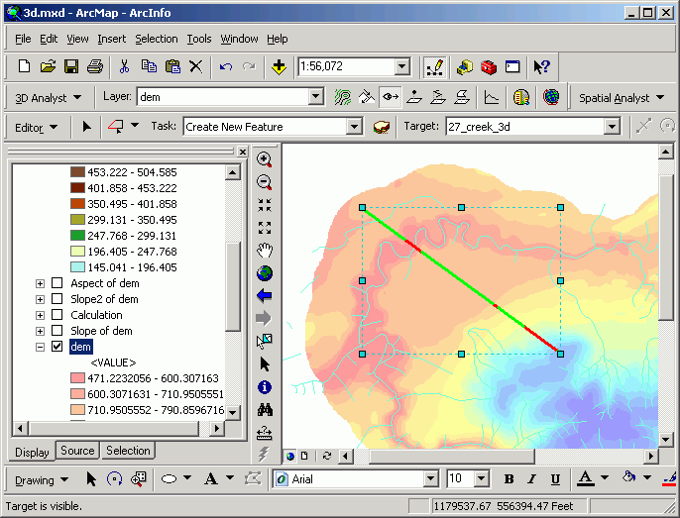Open the font name dropdown
The width and height of the screenshot is (680, 518).
pos(430,479)
